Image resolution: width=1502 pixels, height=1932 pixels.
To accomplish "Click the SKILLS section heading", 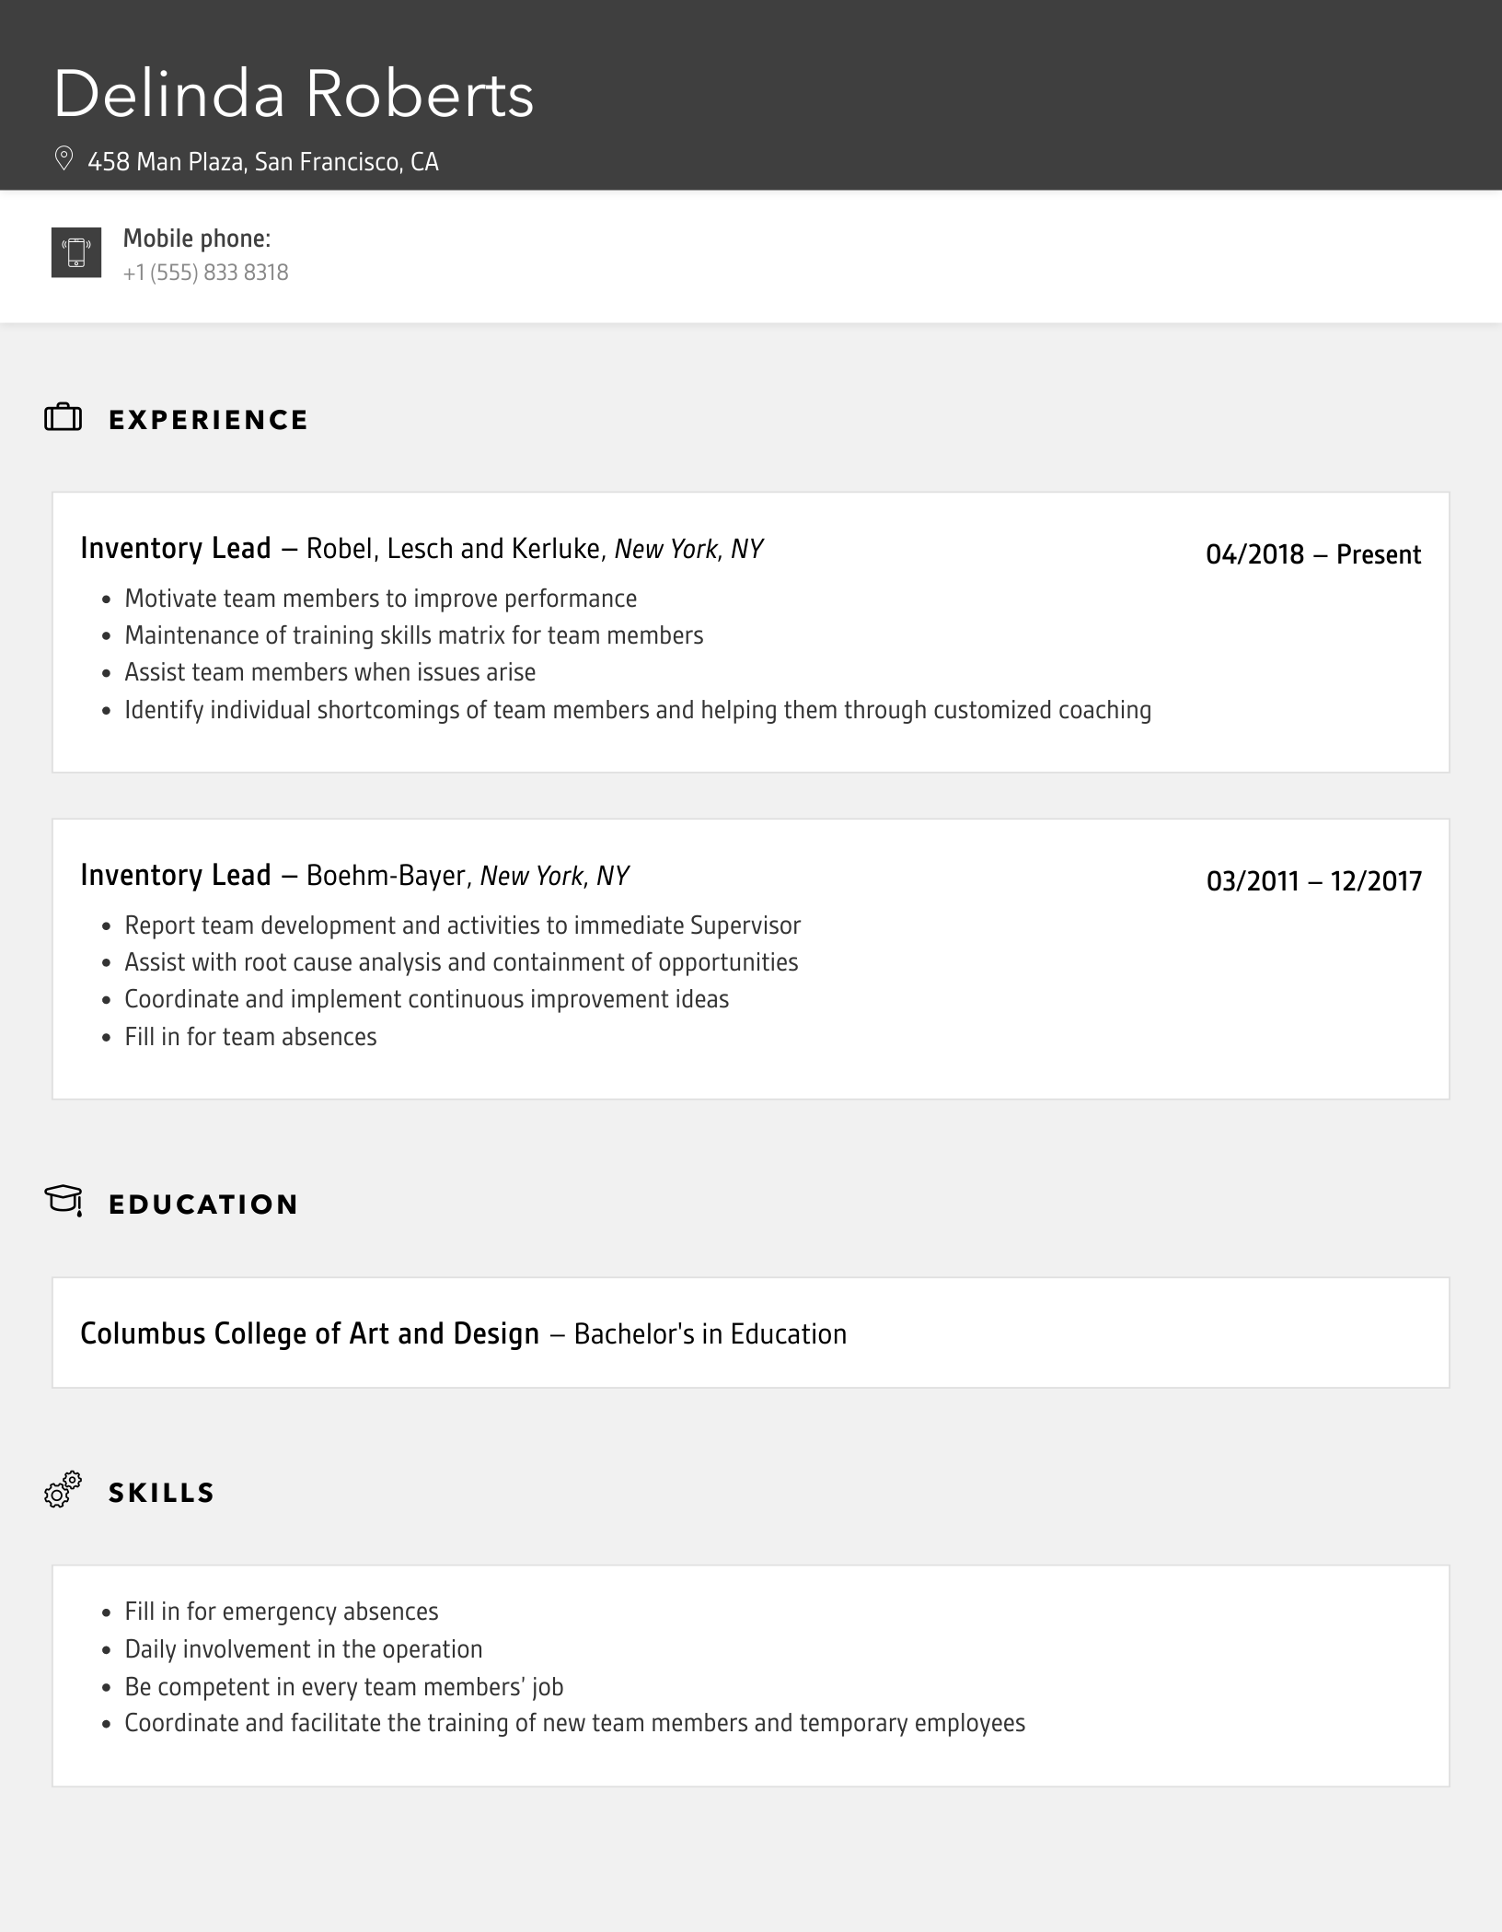I will click(x=161, y=1493).
